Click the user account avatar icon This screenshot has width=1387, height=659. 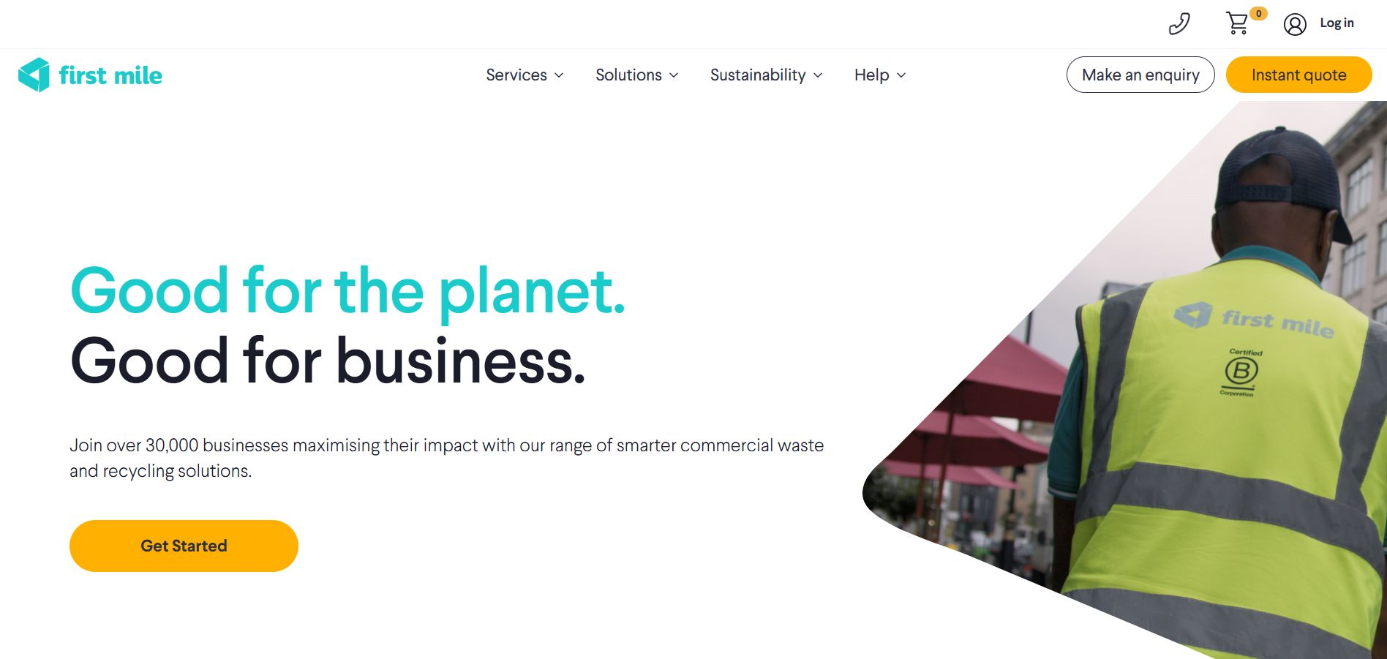tap(1295, 24)
